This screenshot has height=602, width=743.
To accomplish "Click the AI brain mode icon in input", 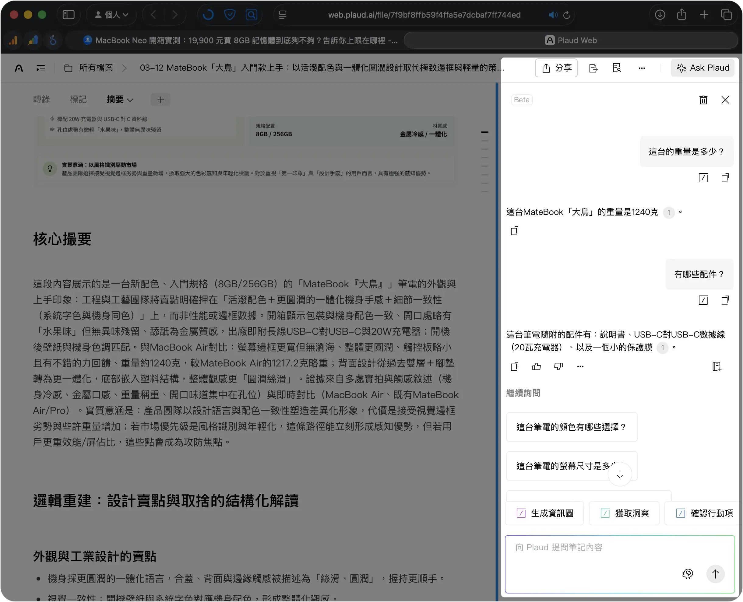I will 688,574.
